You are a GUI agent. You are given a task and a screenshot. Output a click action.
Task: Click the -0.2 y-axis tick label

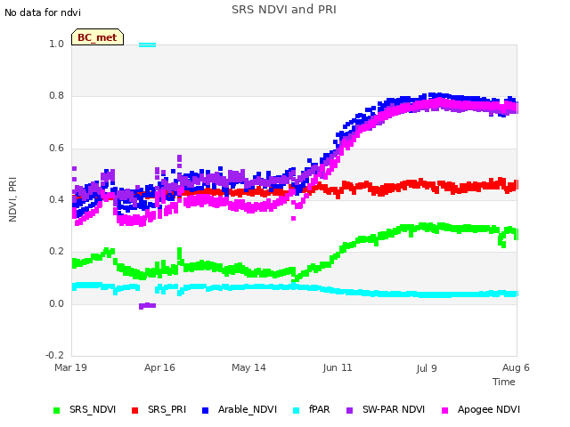click(54, 355)
